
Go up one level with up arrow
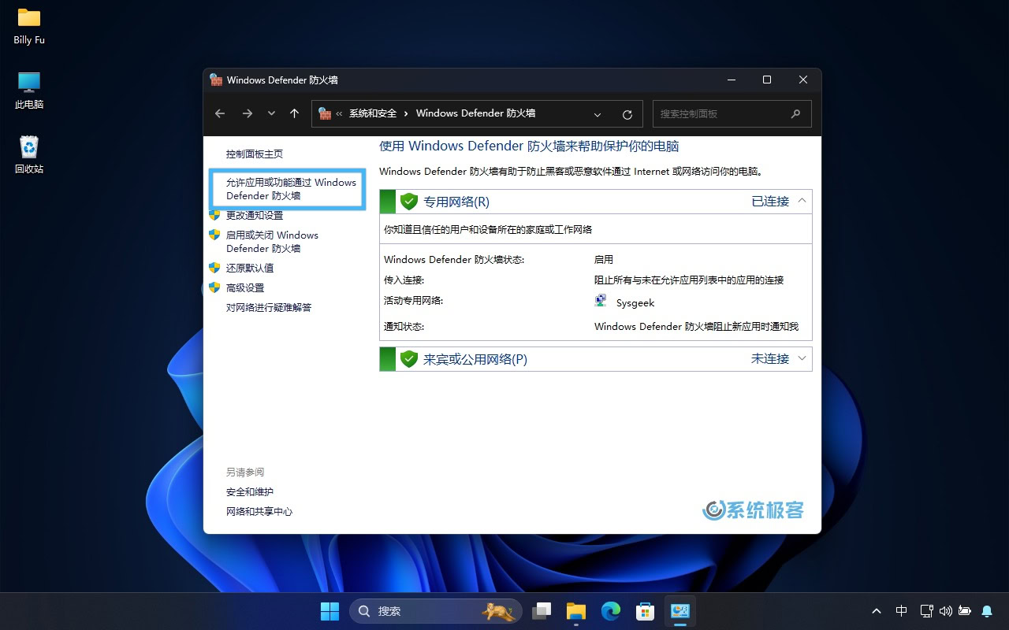point(294,113)
